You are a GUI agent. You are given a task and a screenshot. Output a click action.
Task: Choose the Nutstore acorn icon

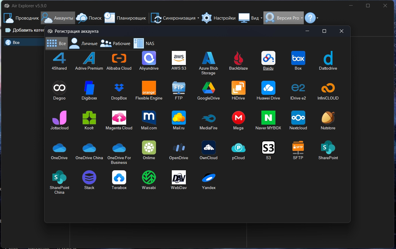coord(328,118)
